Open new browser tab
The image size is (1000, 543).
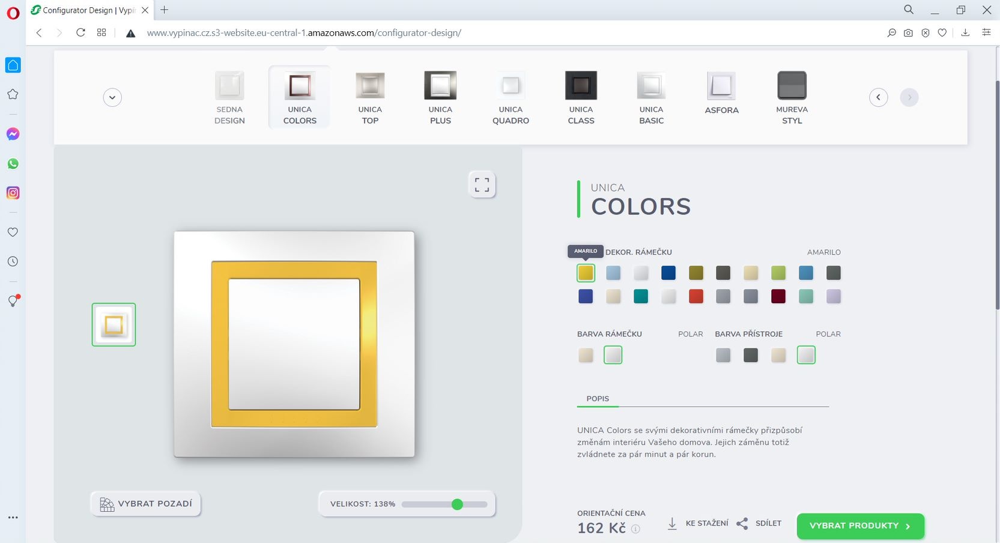(164, 10)
